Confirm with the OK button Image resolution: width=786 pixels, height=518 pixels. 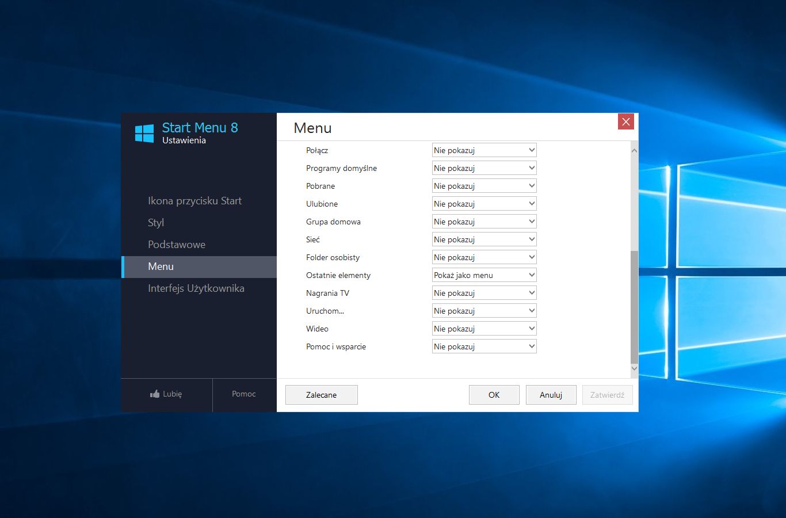494,395
